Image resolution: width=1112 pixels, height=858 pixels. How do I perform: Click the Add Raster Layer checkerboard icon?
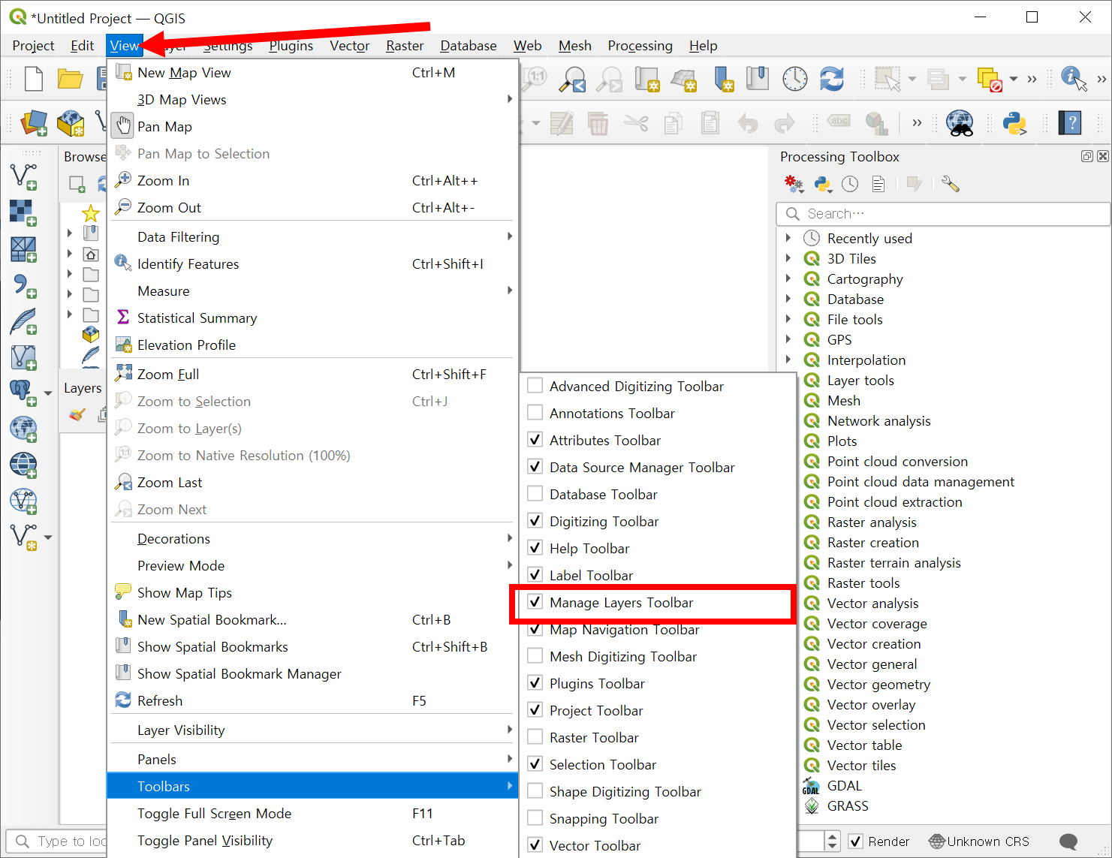point(23,212)
